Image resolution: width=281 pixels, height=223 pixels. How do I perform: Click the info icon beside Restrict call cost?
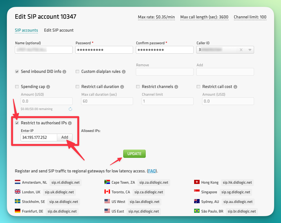click(236, 87)
